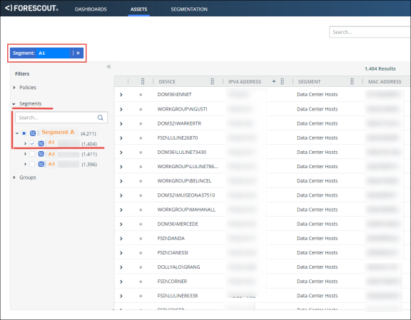411x320 pixels.
Task: Click the Segment A segment icon
Action: pos(33,133)
